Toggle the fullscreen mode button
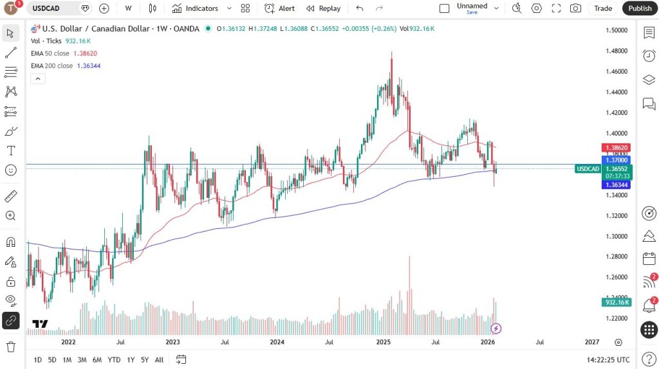 [x=556, y=8]
